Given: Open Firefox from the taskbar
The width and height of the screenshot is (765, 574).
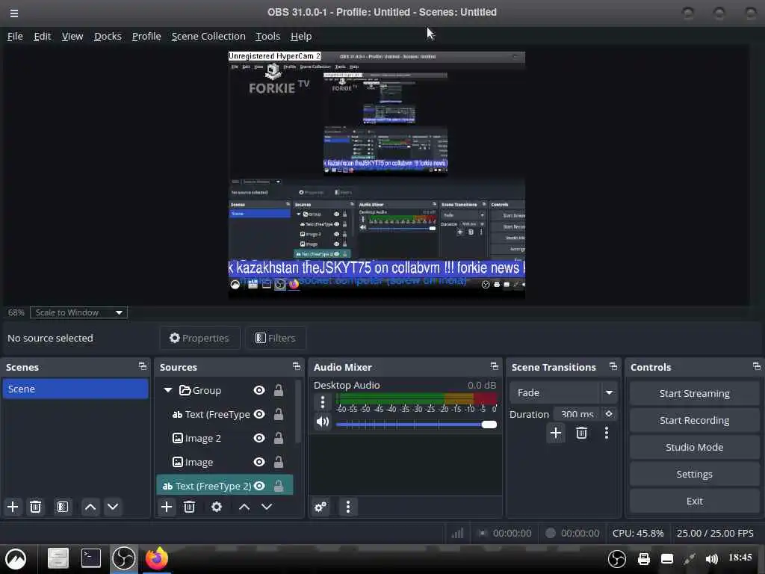Looking at the screenshot, I should click(157, 558).
